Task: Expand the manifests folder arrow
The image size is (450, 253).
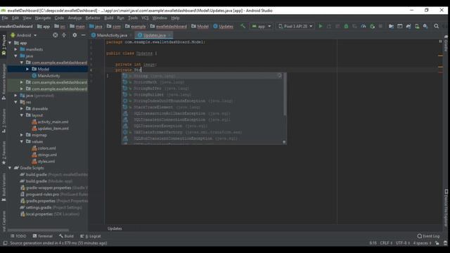Action: point(15,49)
